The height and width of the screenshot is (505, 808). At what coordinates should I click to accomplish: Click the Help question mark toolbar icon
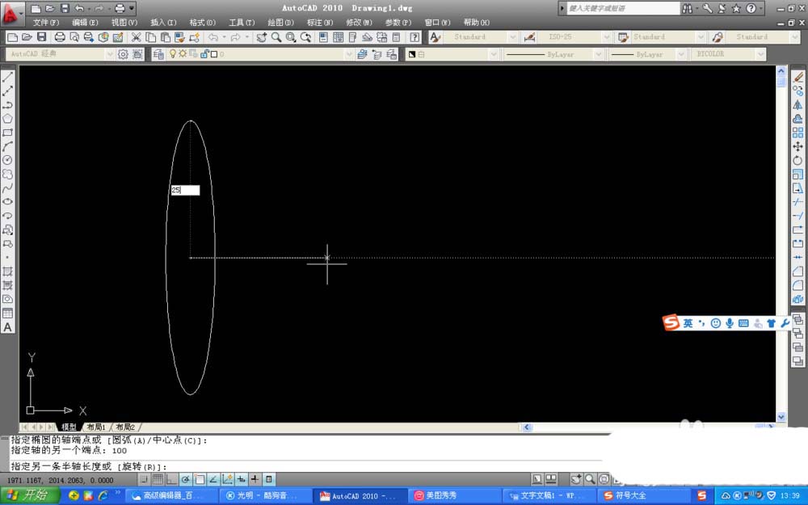coord(415,37)
